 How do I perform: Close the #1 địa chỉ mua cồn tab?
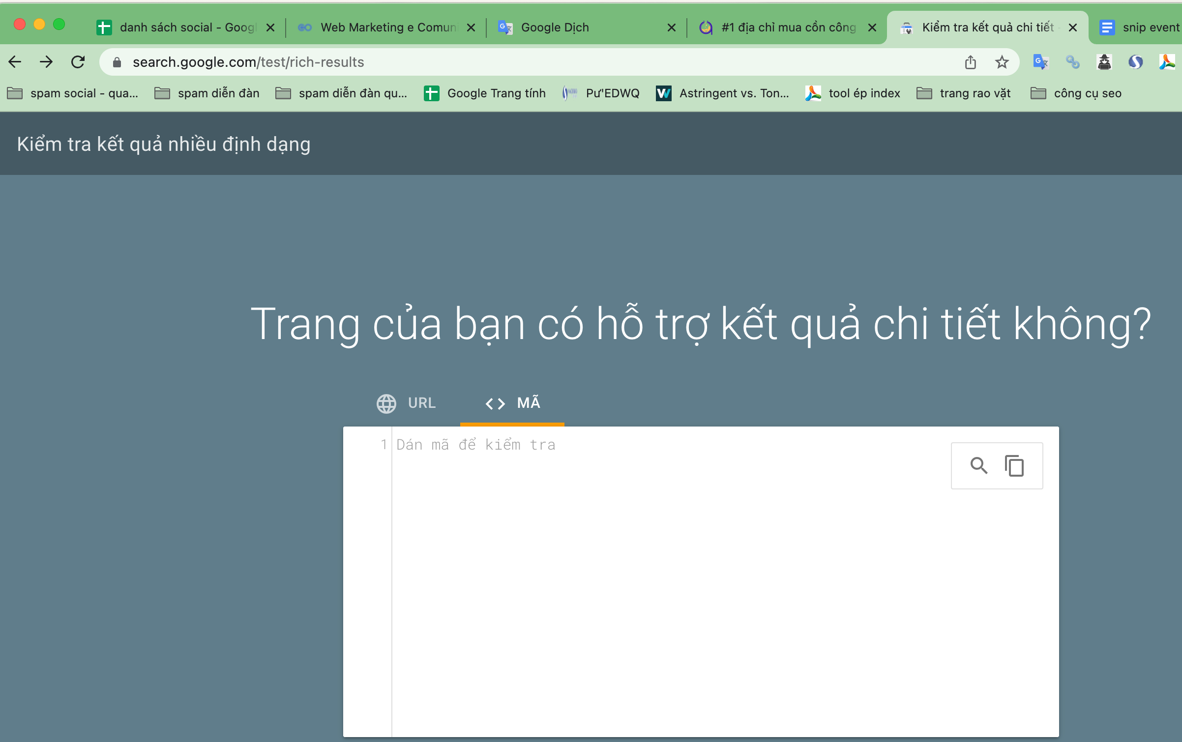(872, 28)
